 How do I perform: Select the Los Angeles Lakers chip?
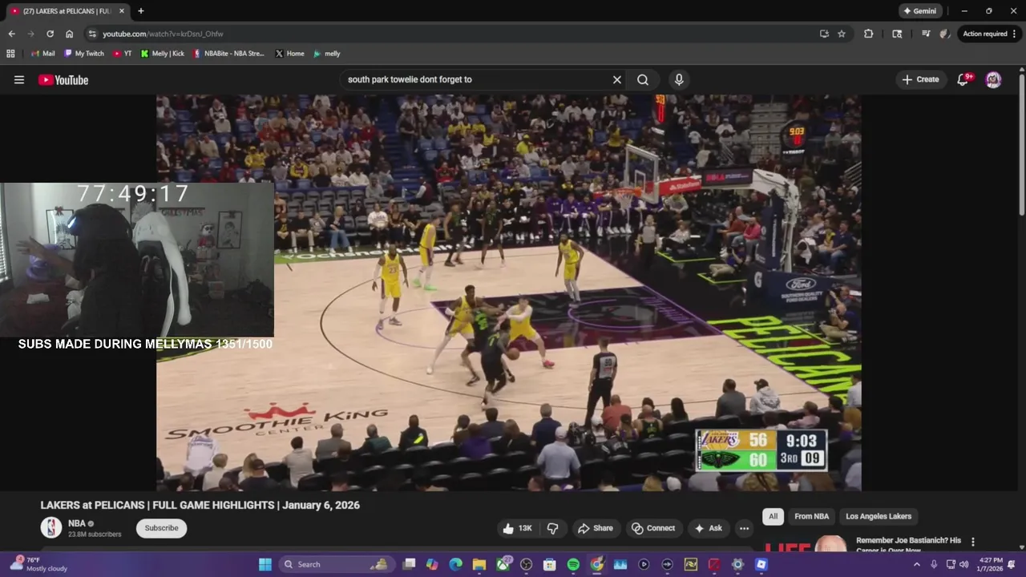[879, 516]
